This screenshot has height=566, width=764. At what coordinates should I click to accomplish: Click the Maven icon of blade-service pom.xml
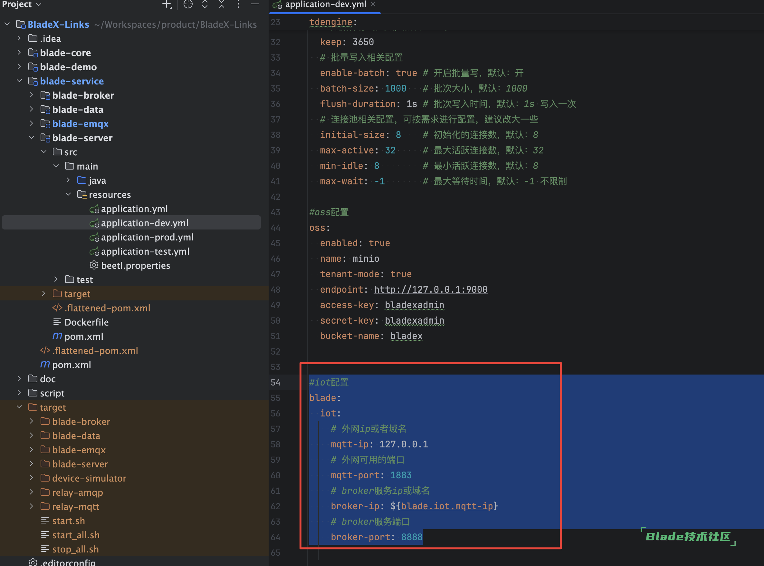[45, 365]
